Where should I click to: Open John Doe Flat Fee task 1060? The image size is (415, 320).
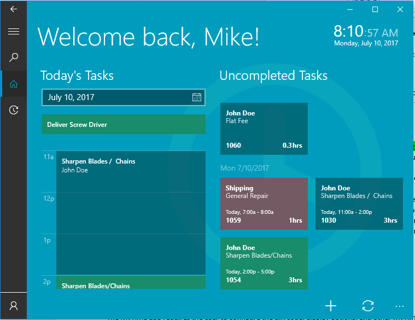[x=264, y=129]
